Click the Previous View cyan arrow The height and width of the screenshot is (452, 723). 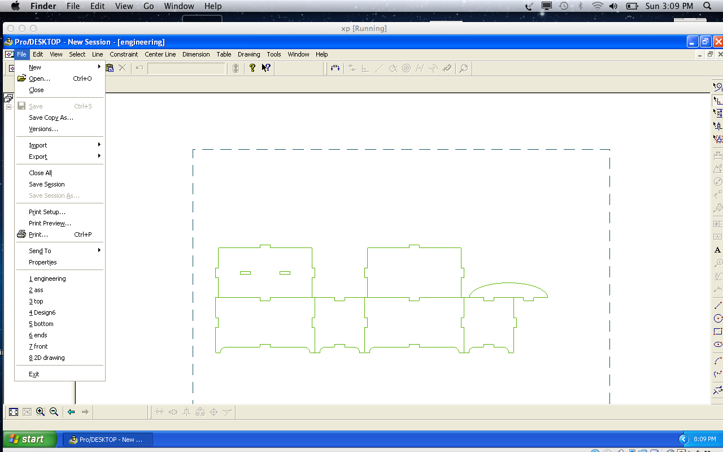71,412
